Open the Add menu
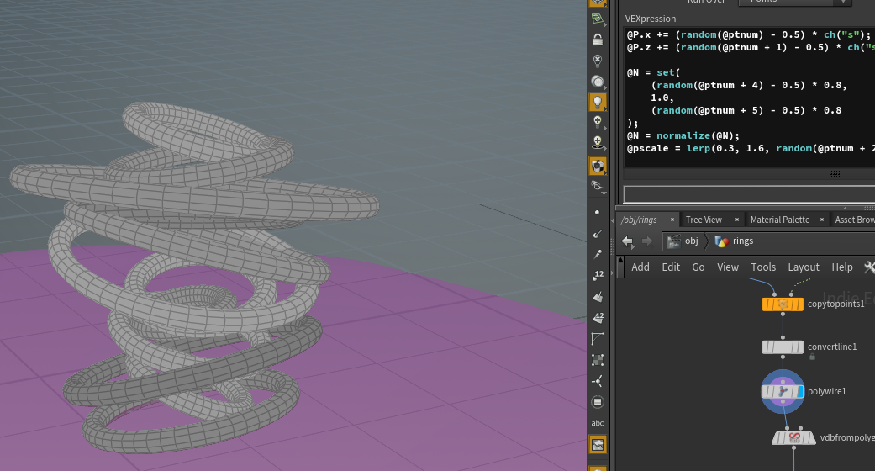The image size is (875, 471). point(640,267)
